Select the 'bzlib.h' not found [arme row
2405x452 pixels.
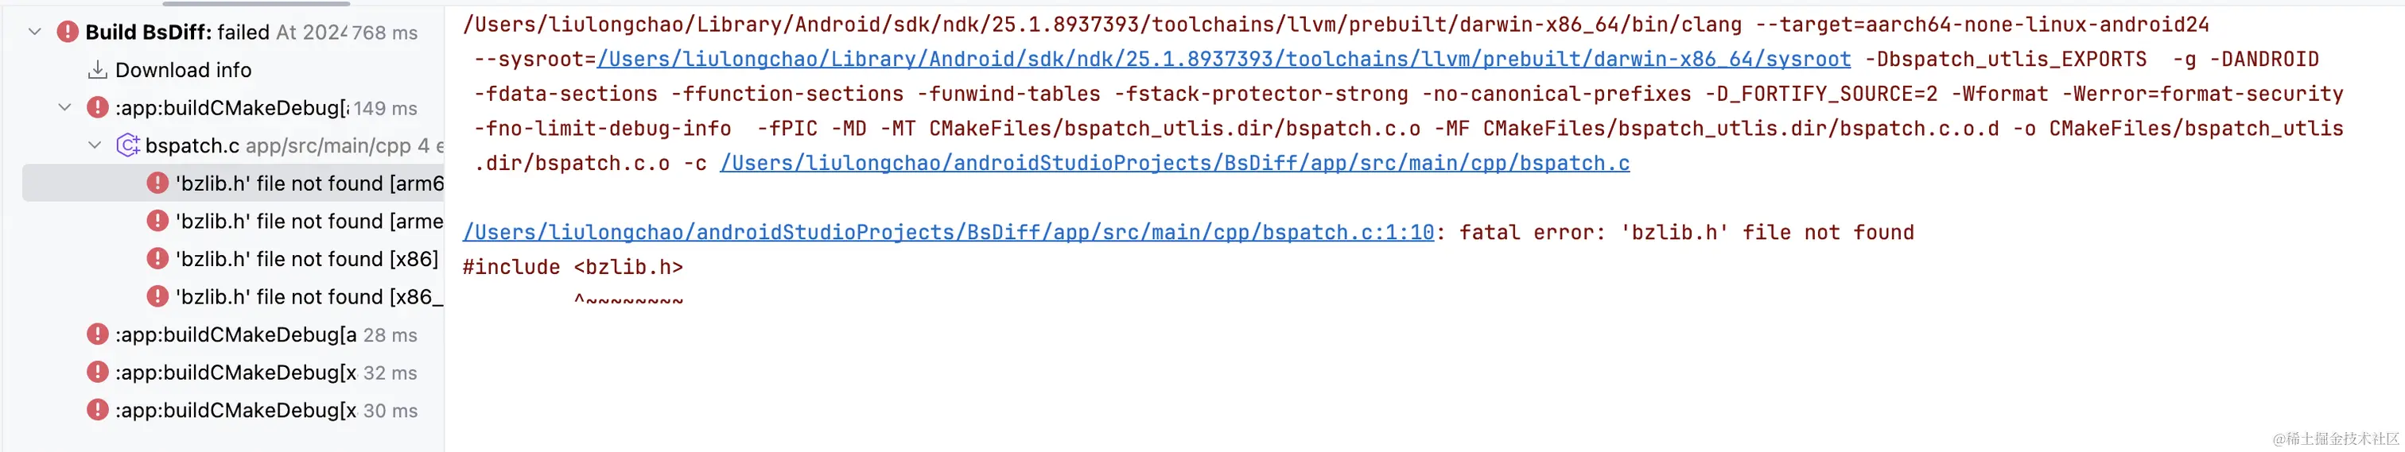tap(233, 221)
